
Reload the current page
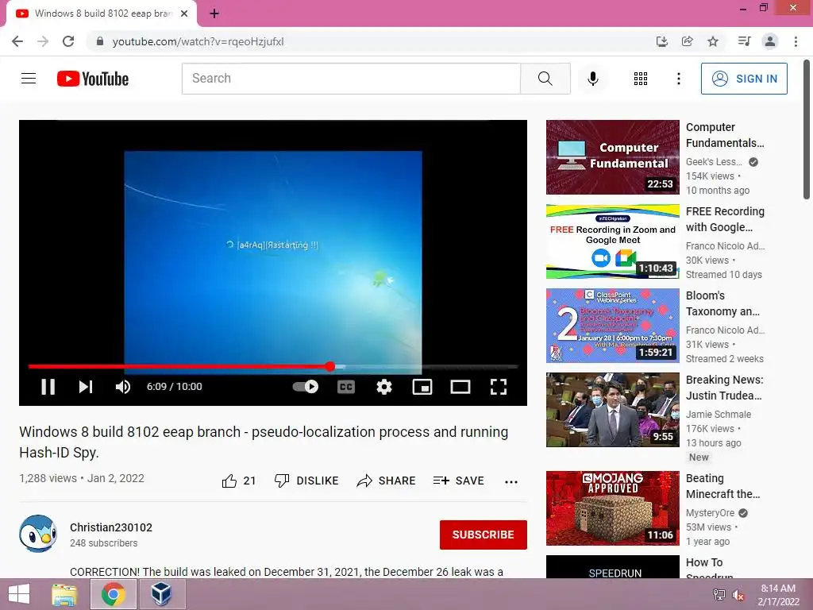coord(68,41)
